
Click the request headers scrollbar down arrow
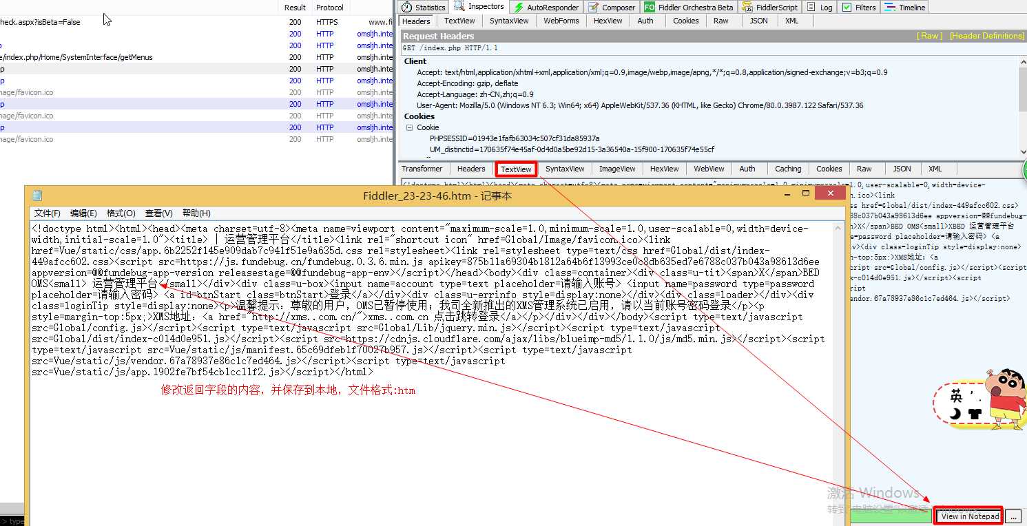1022,153
